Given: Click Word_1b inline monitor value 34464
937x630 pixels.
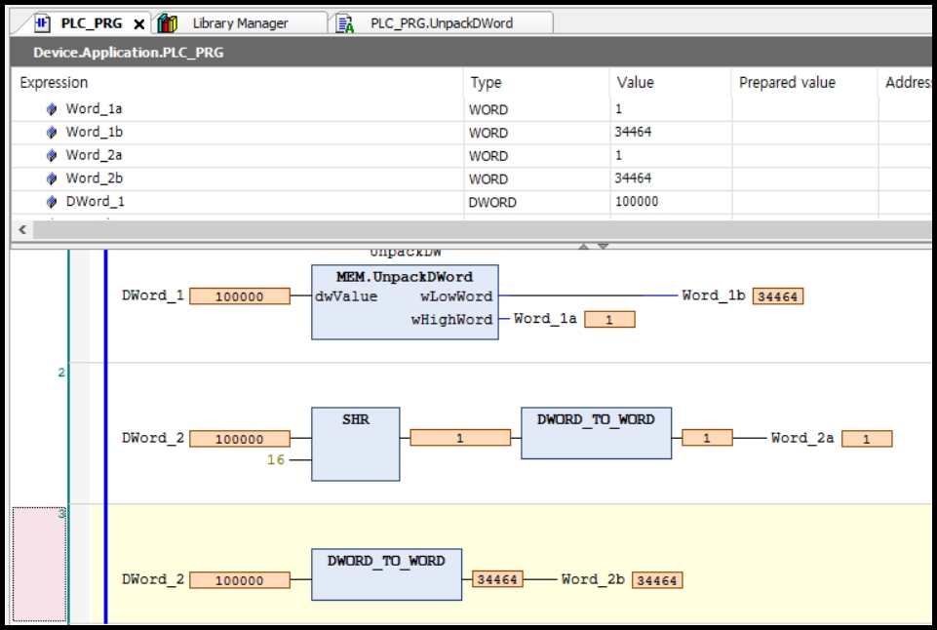Looking at the screenshot, I should [x=777, y=296].
